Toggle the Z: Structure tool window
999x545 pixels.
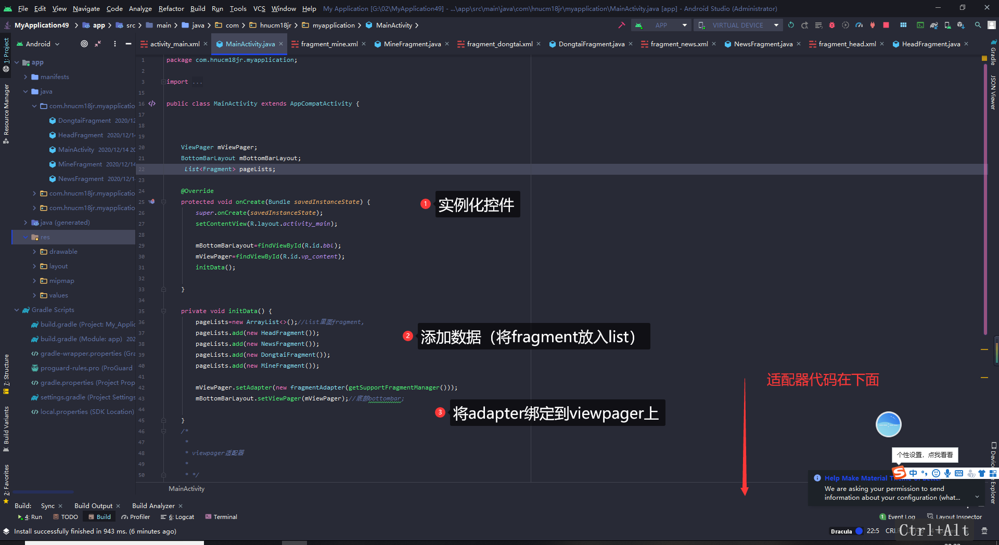point(6,373)
